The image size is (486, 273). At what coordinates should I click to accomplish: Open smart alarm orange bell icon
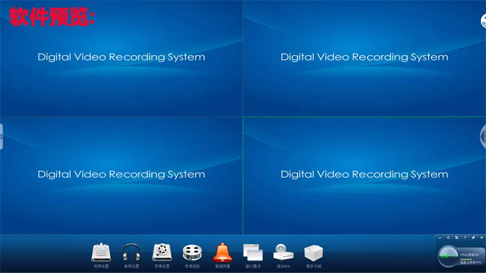(222, 252)
